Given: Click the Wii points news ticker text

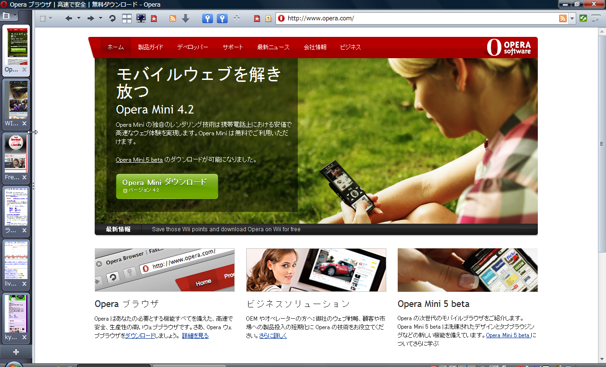Looking at the screenshot, I should click(226, 229).
